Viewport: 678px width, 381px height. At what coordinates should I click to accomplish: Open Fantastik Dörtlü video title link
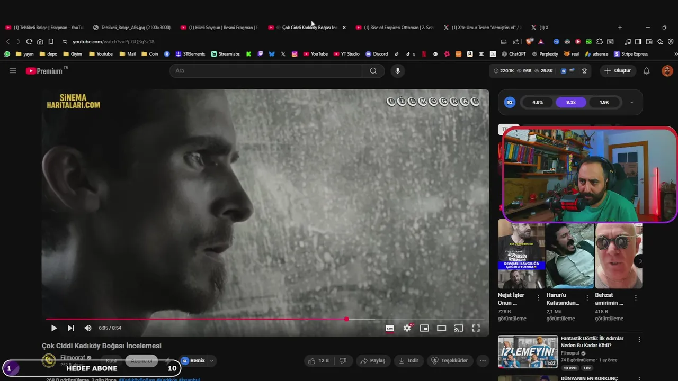pos(592,342)
